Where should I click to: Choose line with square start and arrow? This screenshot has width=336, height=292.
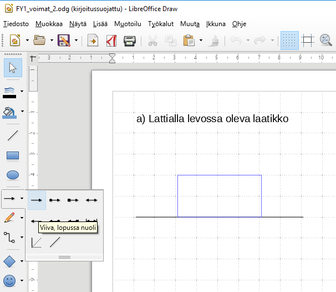coord(73,200)
